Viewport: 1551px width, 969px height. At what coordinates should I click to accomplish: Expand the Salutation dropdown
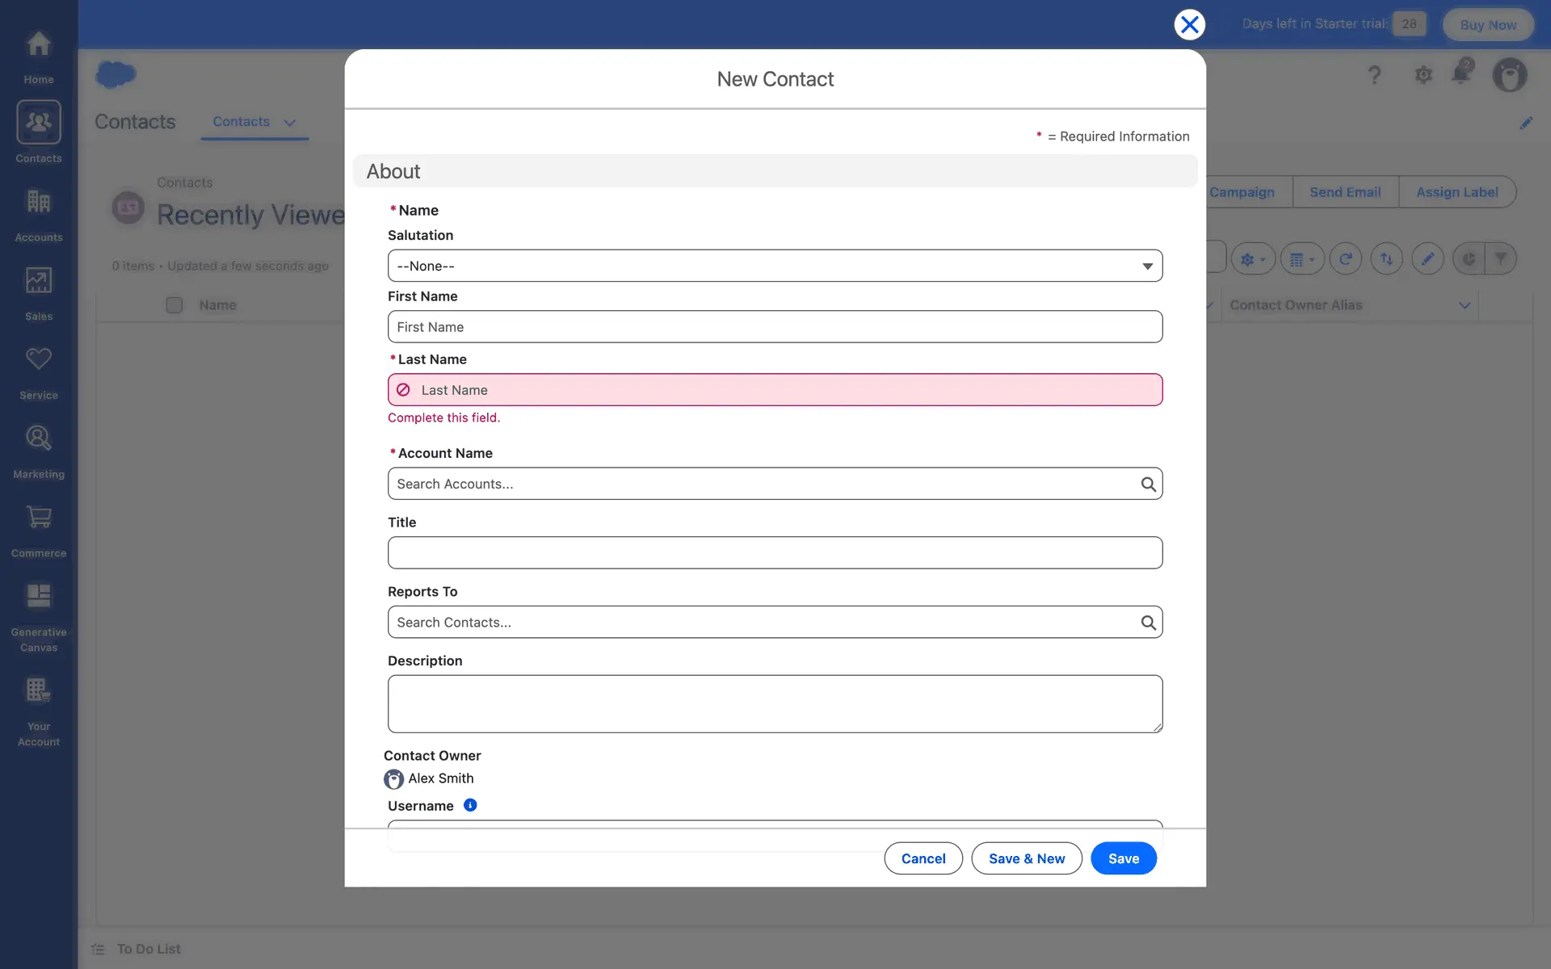pyautogui.click(x=775, y=266)
